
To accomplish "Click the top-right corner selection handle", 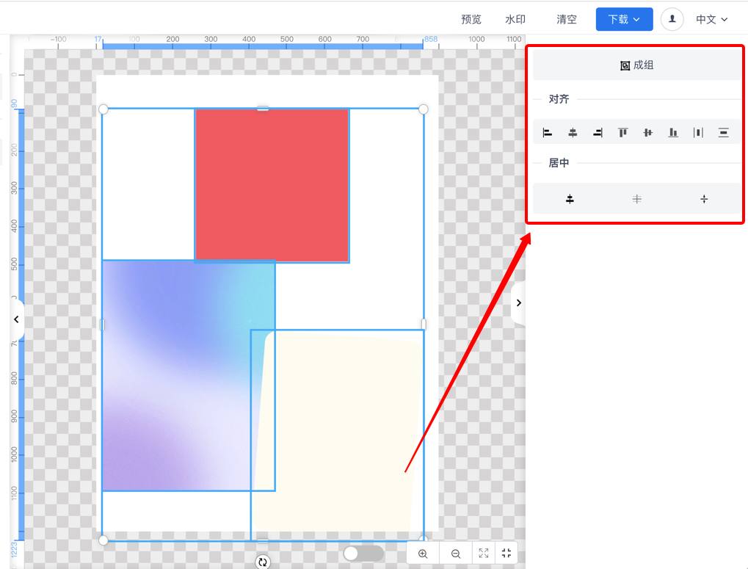I will pos(423,109).
